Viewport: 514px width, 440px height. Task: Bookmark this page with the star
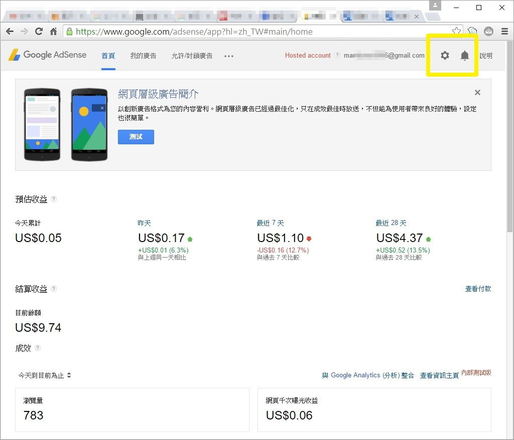tap(456, 31)
